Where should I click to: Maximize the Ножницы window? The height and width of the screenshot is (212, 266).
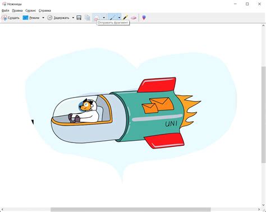[247, 4]
